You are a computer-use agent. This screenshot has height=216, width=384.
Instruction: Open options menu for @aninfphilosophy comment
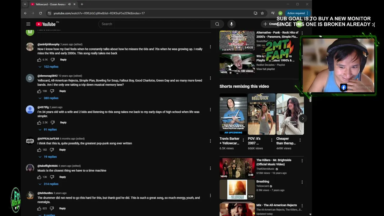click(x=210, y=47)
